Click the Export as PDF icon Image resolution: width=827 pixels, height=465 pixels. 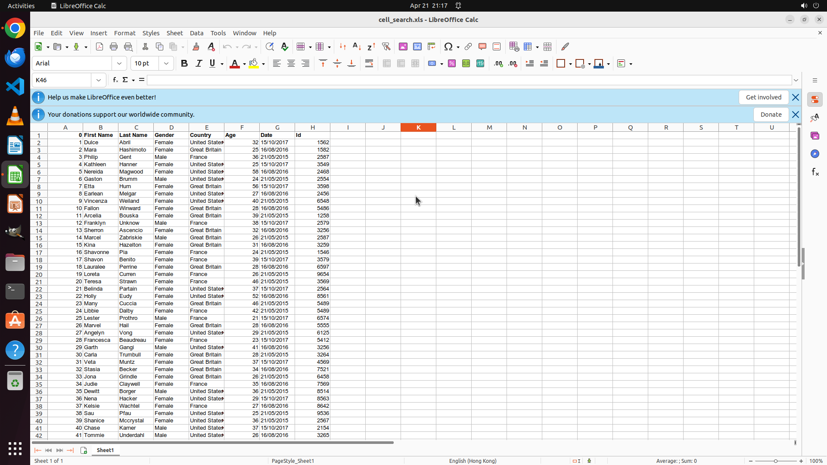(x=99, y=46)
